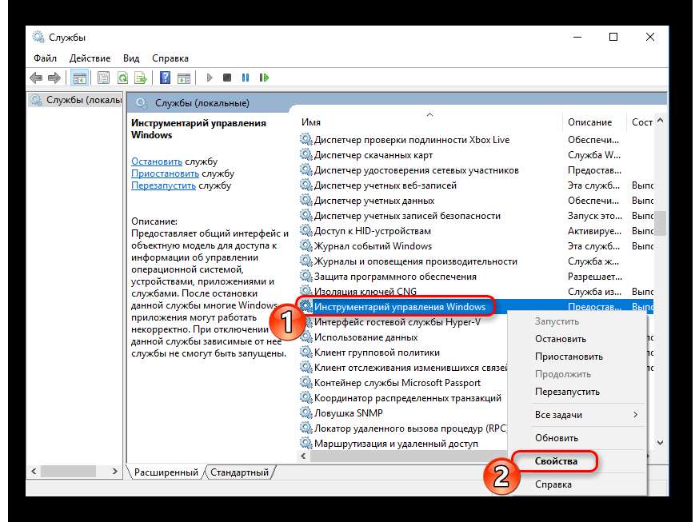Click the Приостановить службу link
This screenshot has height=522, width=695.
(165, 173)
